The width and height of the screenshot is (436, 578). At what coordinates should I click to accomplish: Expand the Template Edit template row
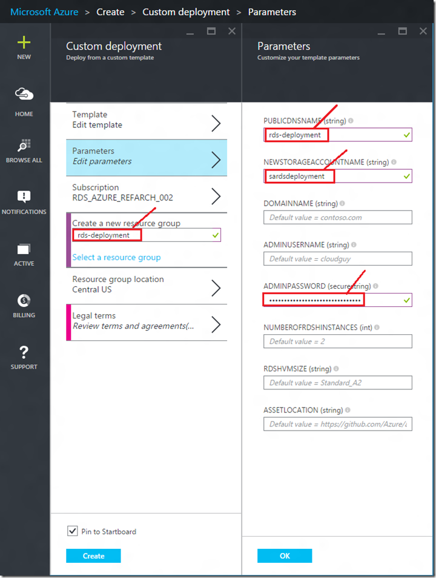click(x=146, y=120)
